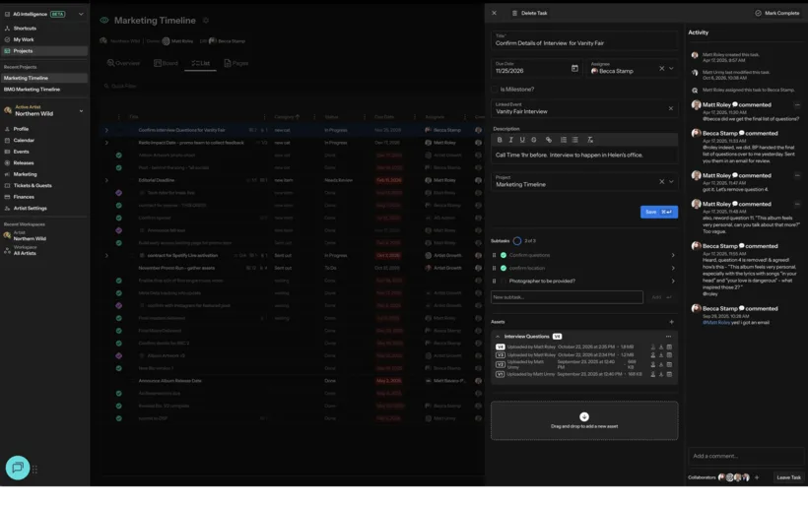Expand the Editorial Deadline row
This screenshot has height=505, width=808.
(106, 181)
